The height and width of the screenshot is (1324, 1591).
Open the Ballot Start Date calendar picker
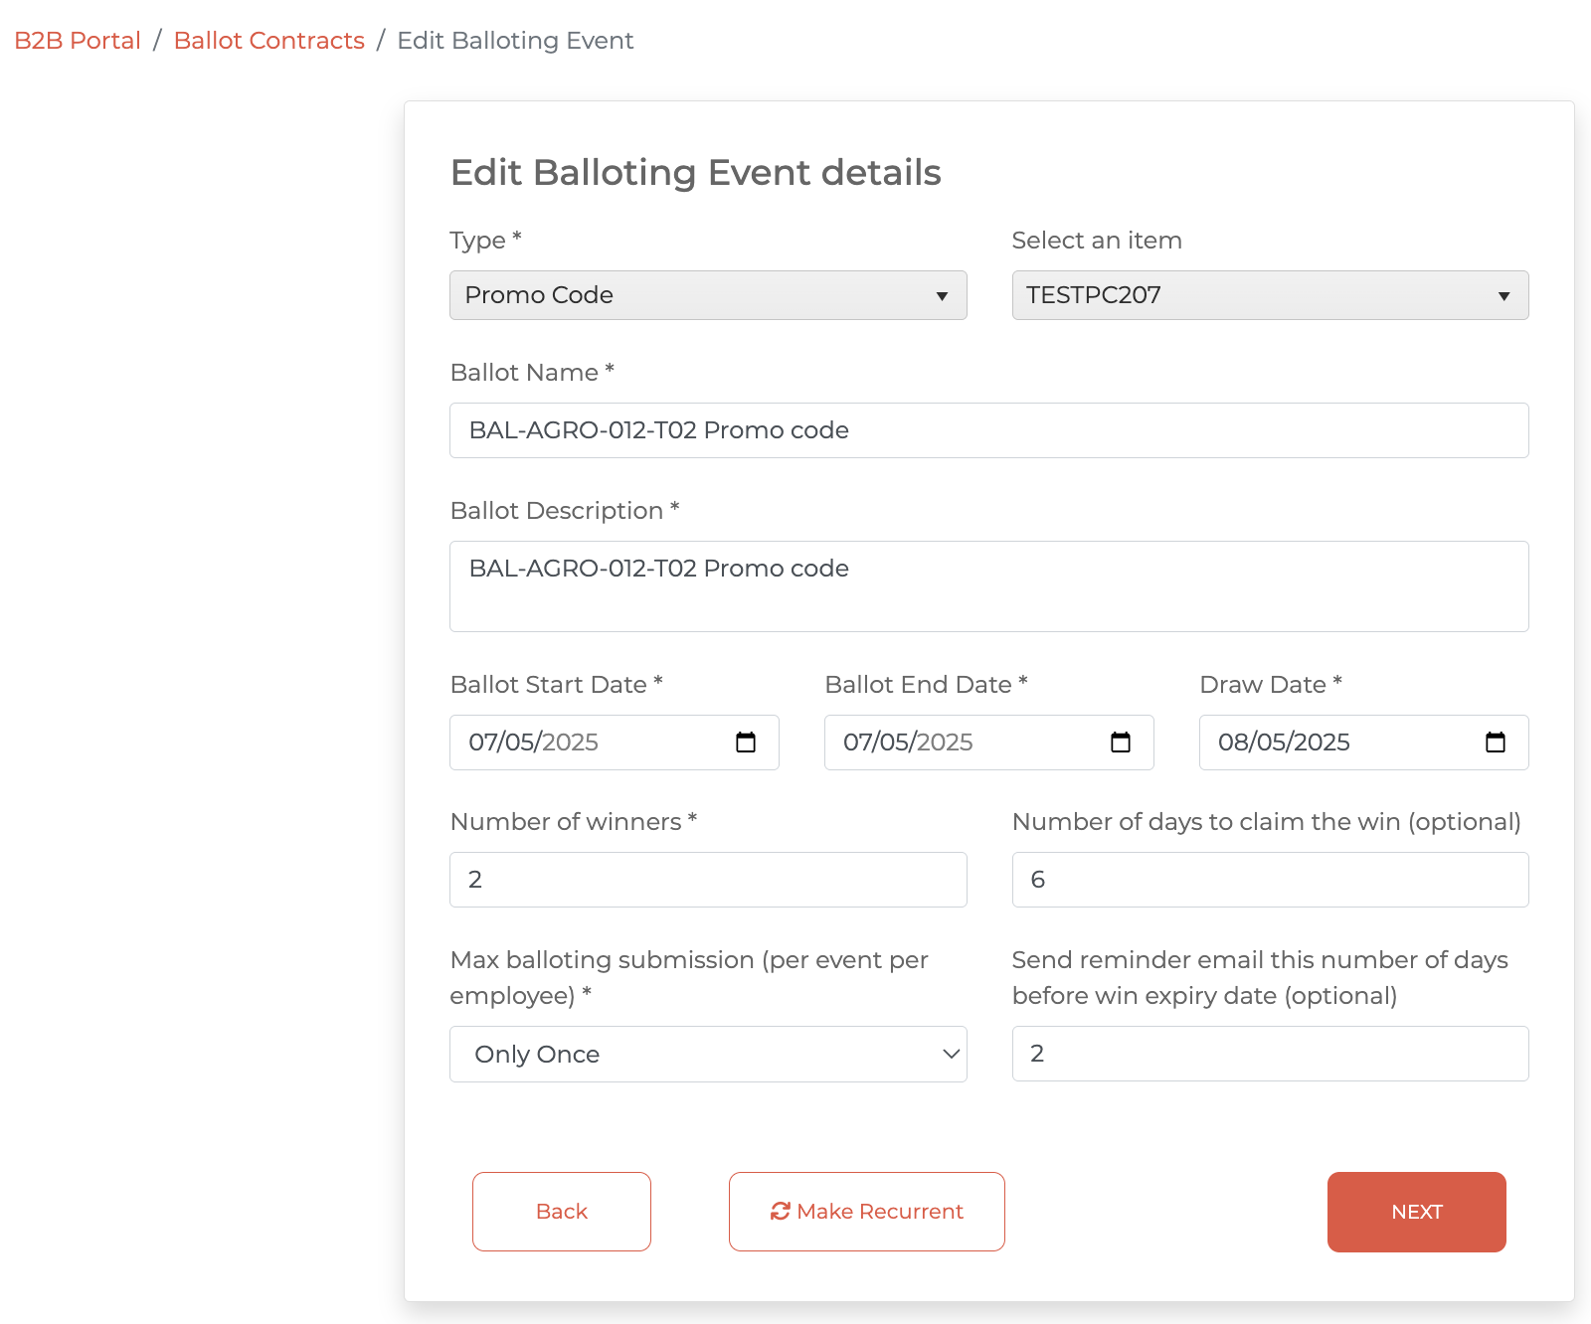click(x=746, y=743)
